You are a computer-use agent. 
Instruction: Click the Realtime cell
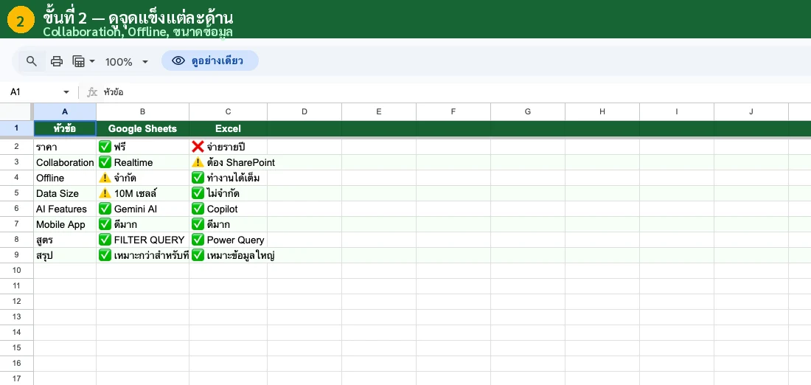(143, 162)
